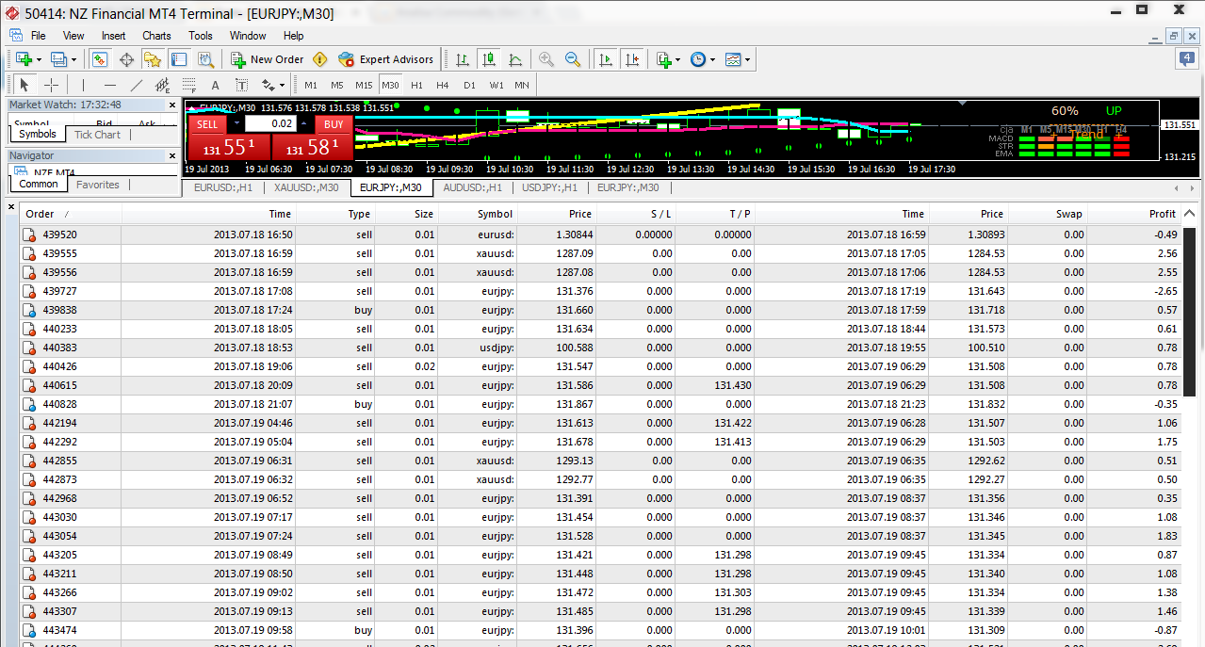1205x647 pixels.
Task: Click the red SELL button
Action: tap(207, 124)
